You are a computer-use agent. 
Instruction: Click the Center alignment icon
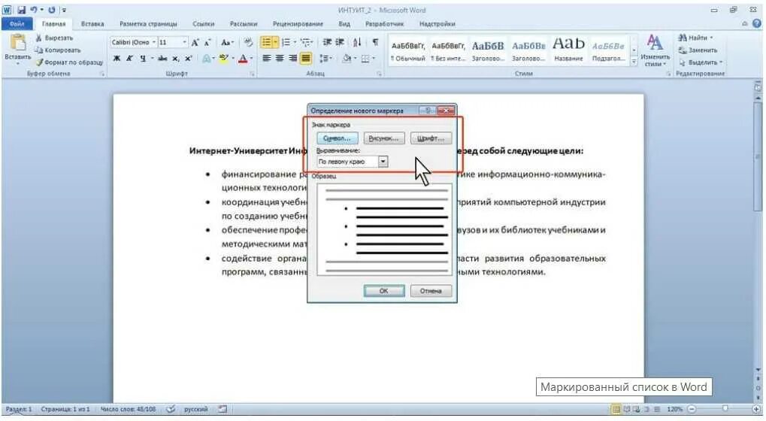click(x=280, y=58)
